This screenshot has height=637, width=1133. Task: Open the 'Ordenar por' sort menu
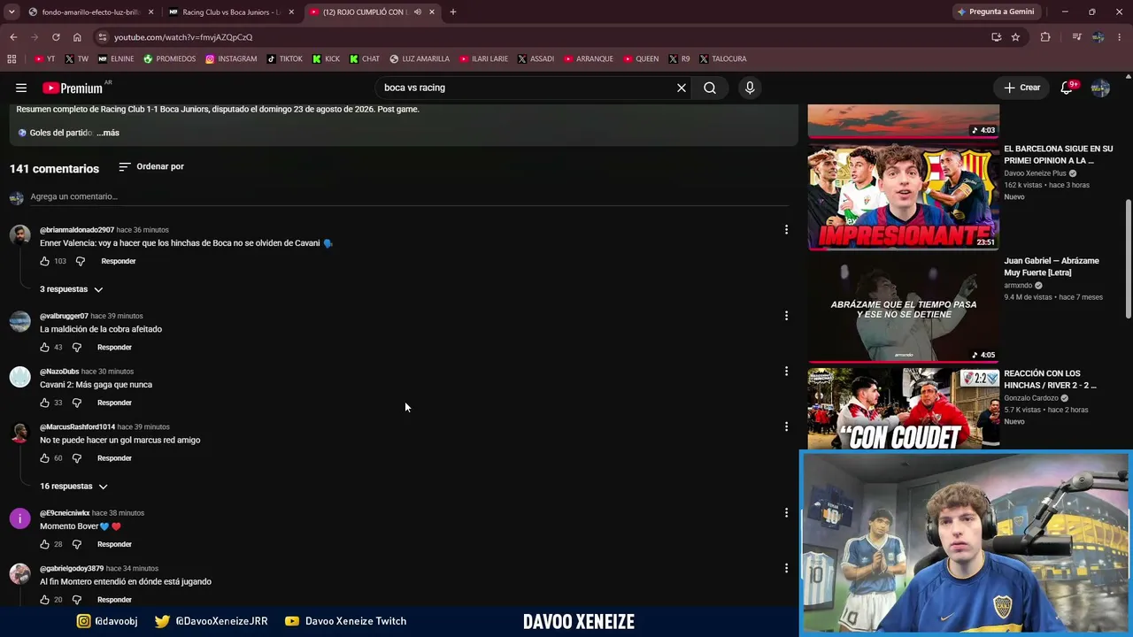coord(151,166)
